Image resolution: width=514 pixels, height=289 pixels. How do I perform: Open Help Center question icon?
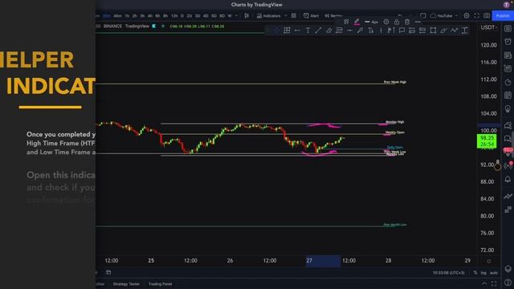[x=508, y=282]
